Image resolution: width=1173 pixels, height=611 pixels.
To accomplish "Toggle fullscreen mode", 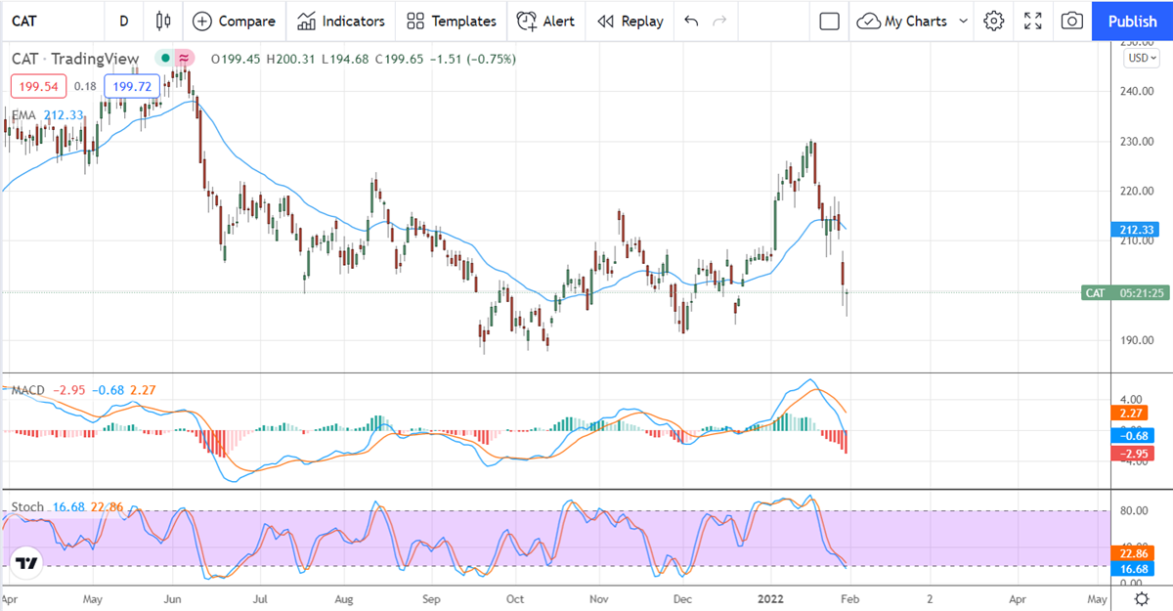I will pyautogui.click(x=1033, y=21).
